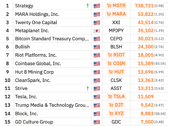Click the XXI ticker symbol
The image size is (176, 126).
116,22
